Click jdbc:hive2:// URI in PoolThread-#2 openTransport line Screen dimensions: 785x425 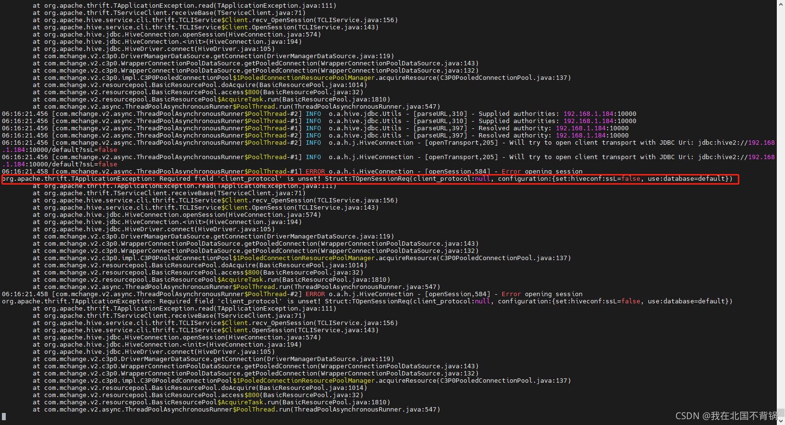pyautogui.click(x=736, y=143)
